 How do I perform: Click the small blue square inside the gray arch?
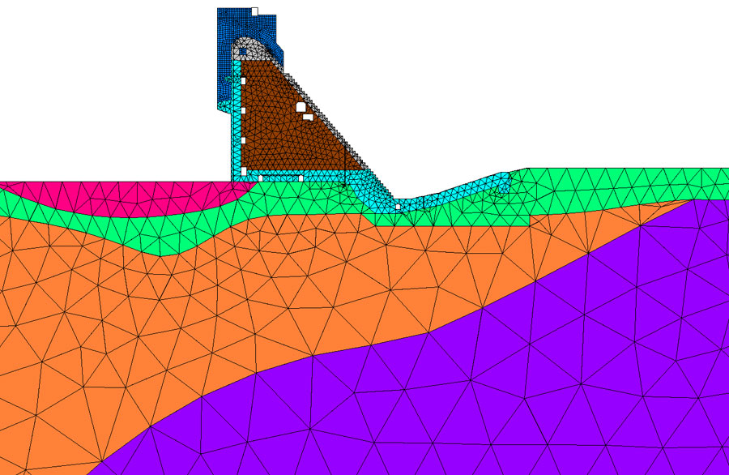coord(242,51)
